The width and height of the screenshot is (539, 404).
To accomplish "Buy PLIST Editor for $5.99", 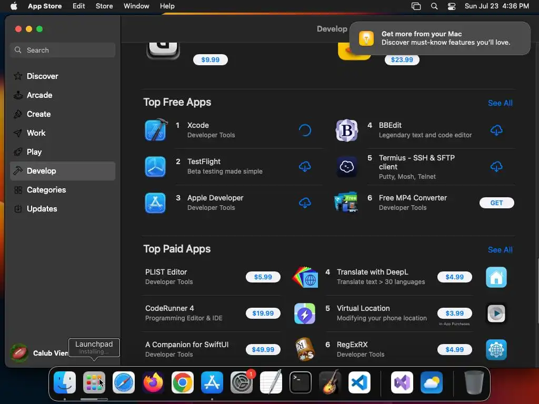I will coord(263,277).
